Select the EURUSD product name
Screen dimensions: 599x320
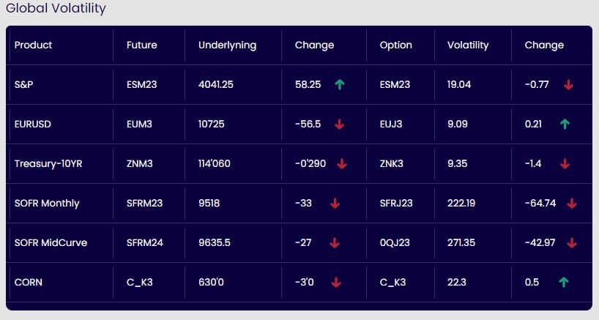32,124
